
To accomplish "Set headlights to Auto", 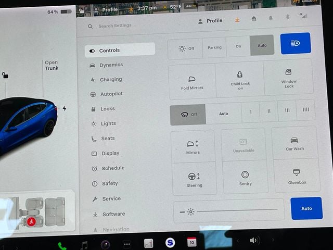I will click(262, 45).
